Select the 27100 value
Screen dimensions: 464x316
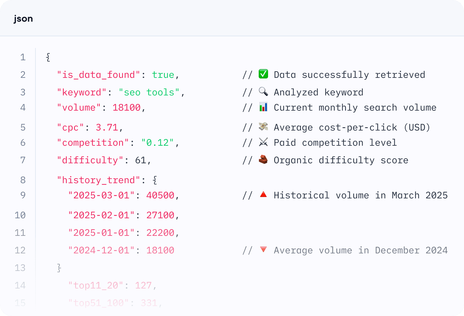[160, 215]
